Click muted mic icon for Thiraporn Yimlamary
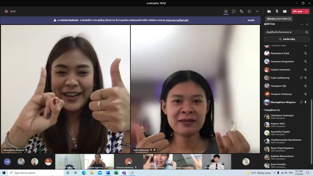Image resolution: width=313 pixels, height=176 pixels. 306,94
